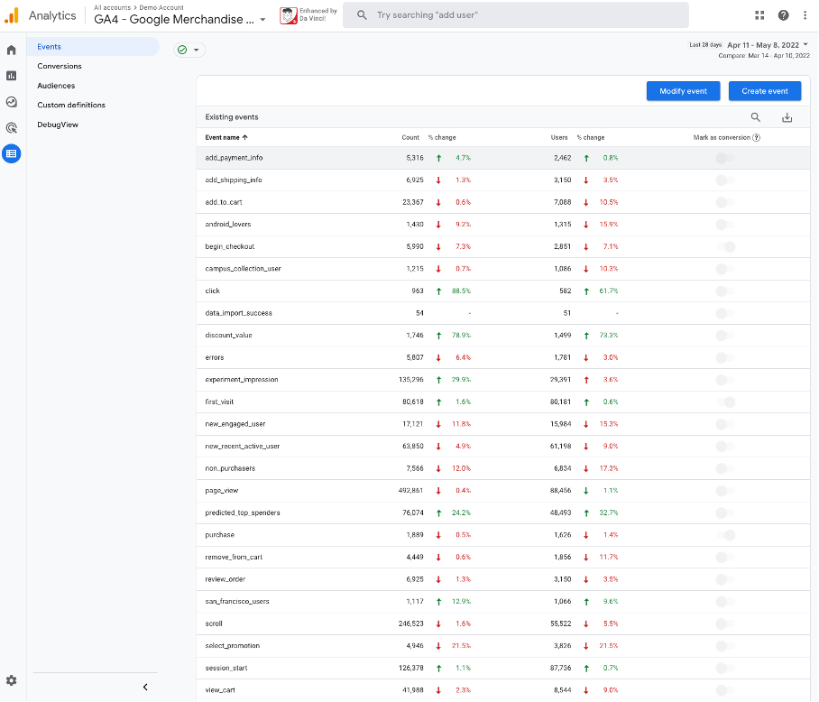Open the Home icon in left rail

click(x=12, y=50)
